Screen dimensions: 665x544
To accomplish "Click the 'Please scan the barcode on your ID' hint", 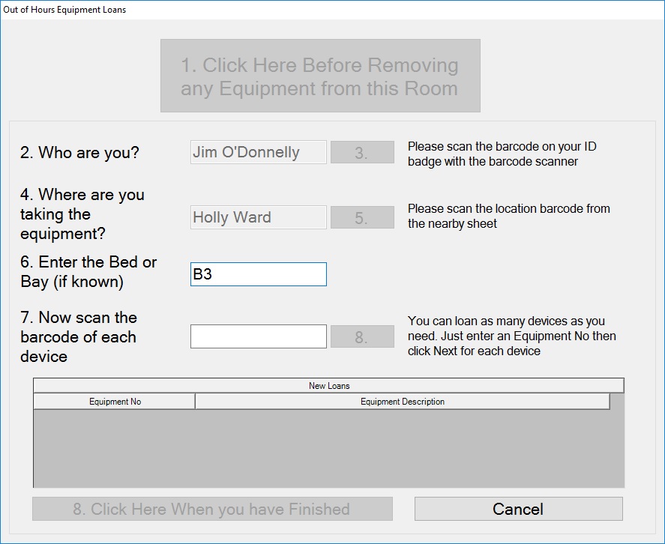I will tap(502, 154).
